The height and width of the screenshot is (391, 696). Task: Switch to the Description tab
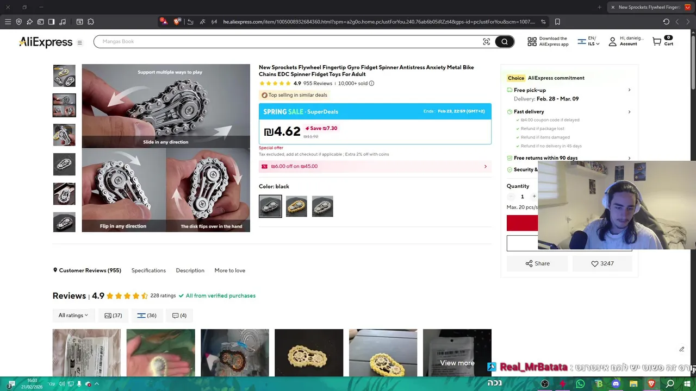pos(190,270)
